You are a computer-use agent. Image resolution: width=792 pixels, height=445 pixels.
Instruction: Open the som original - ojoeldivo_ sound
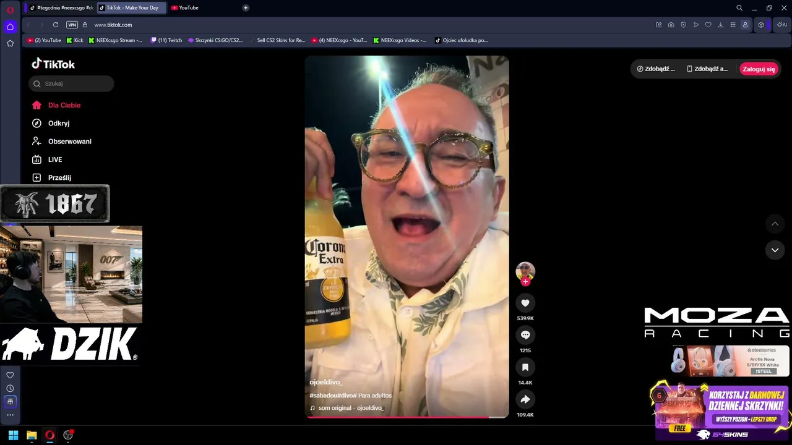[x=346, y=408]
